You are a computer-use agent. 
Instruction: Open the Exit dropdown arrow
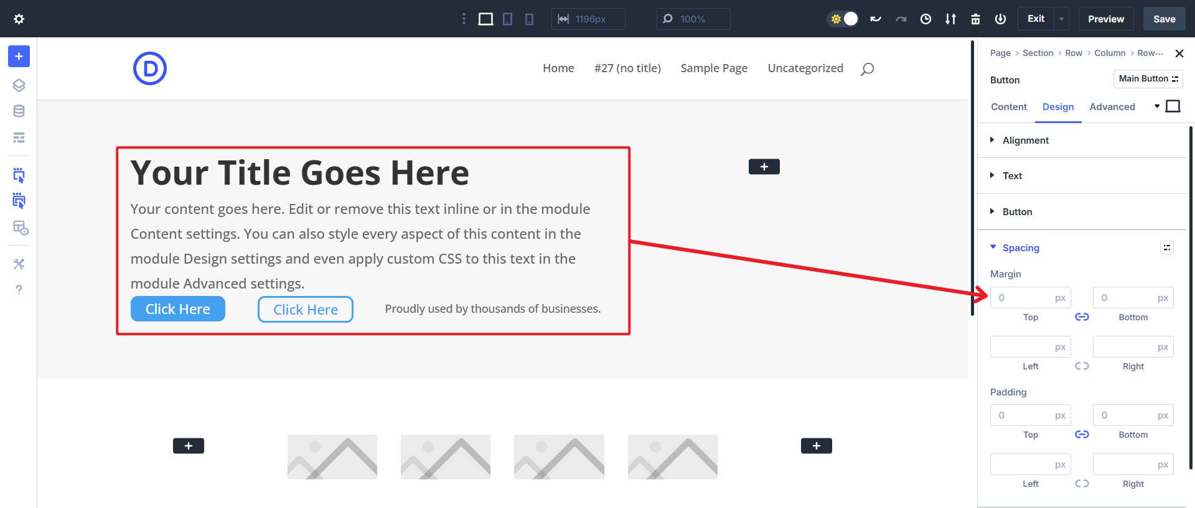point(1061,19)
